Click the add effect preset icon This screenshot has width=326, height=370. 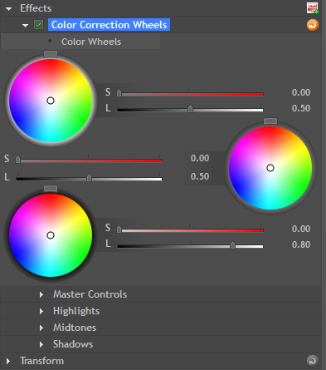313,8
